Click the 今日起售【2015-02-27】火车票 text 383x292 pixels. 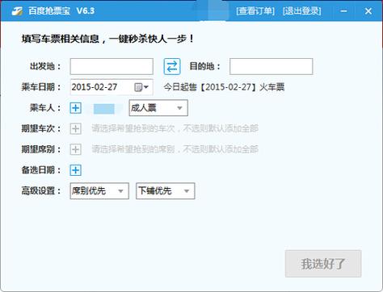click(x=224, y=87)
